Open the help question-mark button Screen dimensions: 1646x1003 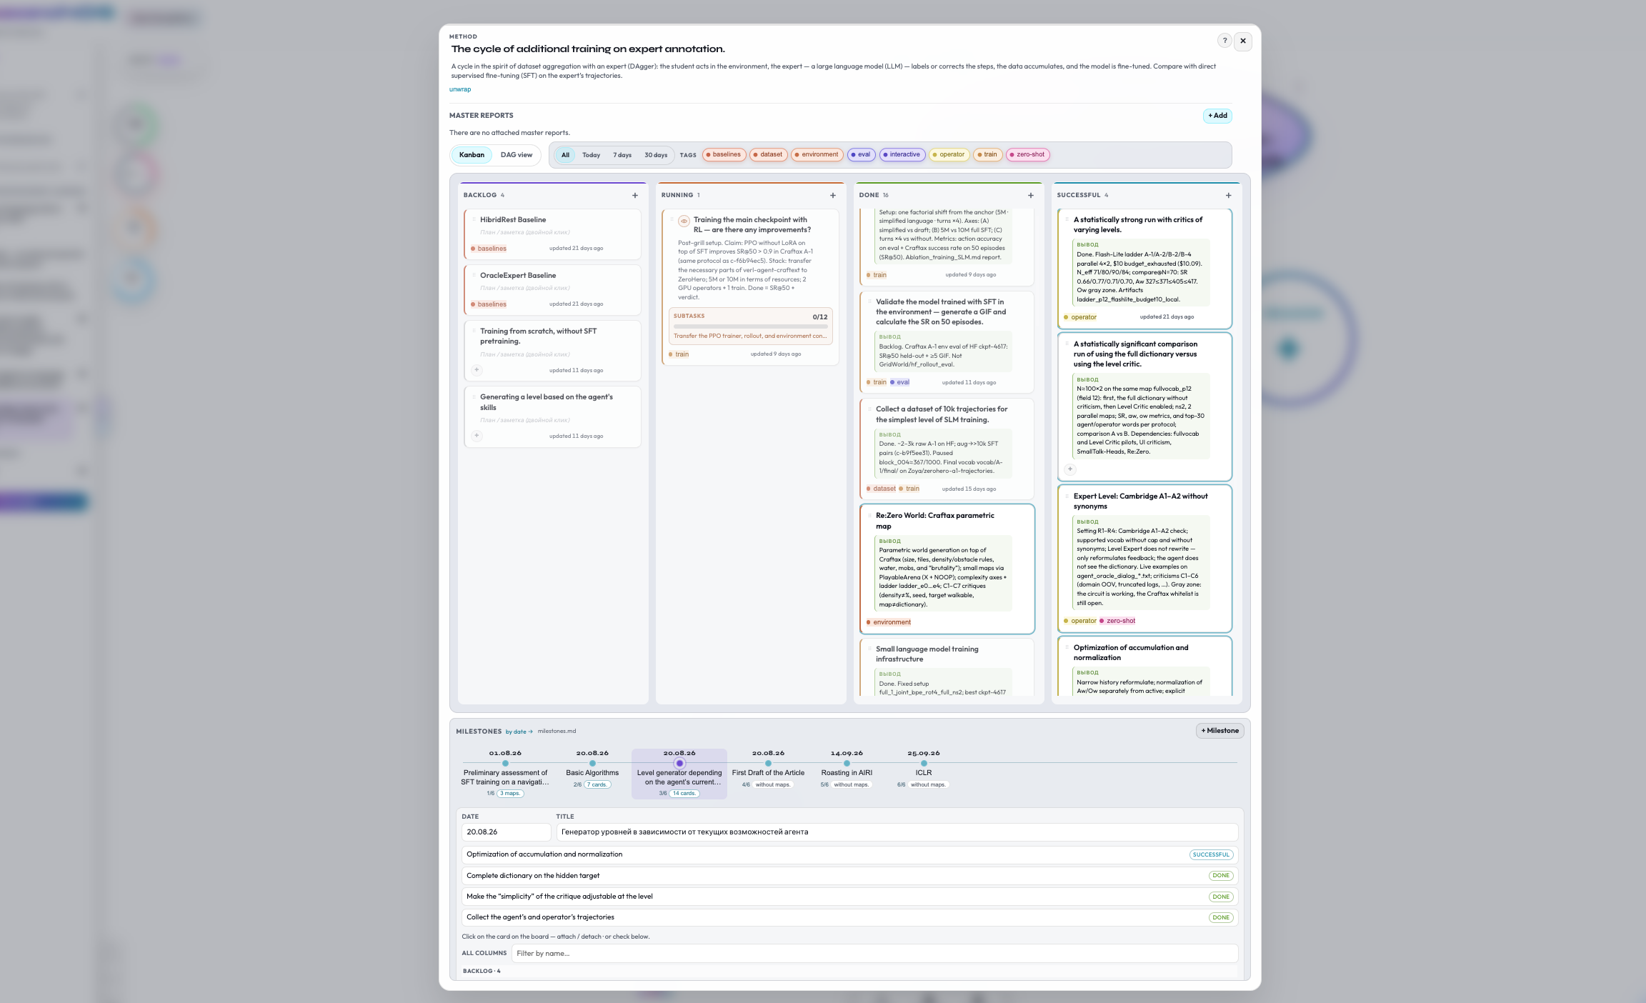[x=1224, y=41]
